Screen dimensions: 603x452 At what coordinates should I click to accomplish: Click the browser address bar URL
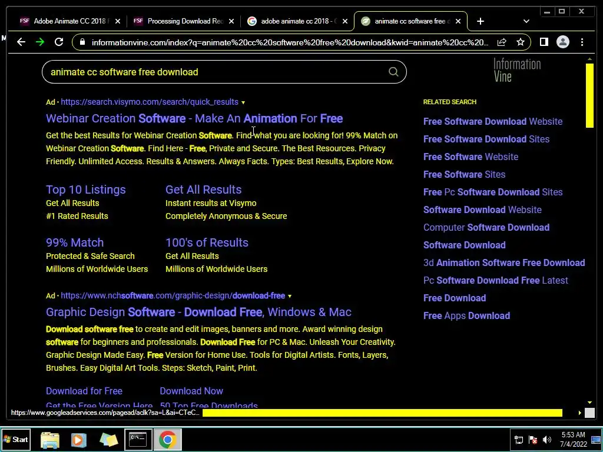point(290,42)
